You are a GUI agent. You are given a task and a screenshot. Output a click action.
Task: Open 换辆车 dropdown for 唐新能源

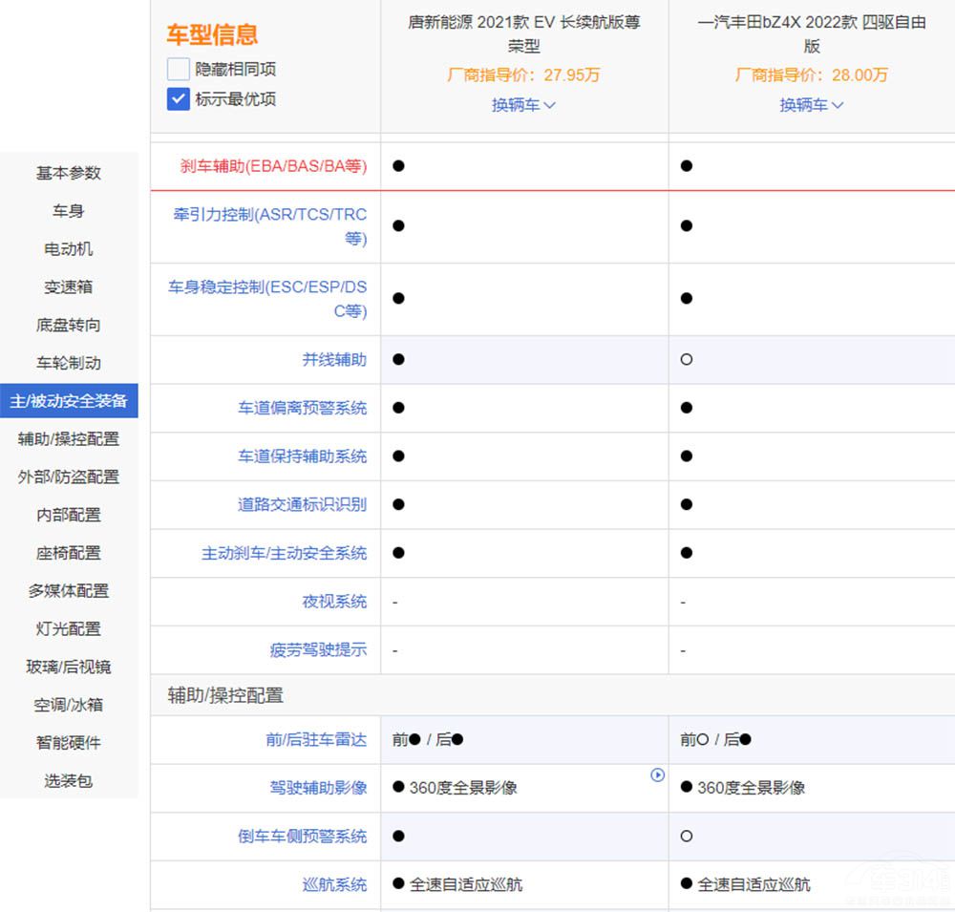523,105
